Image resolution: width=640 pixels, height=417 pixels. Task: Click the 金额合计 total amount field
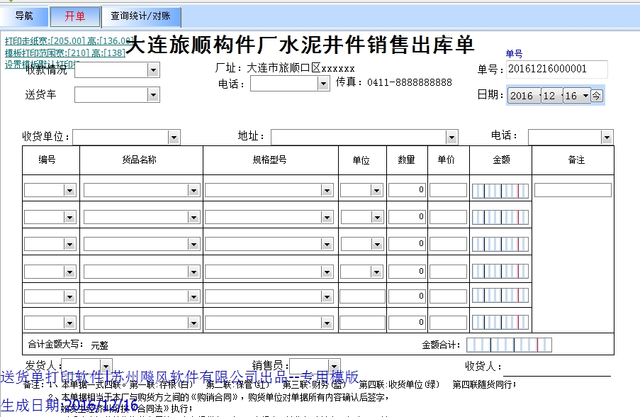[x=509, y=345]
